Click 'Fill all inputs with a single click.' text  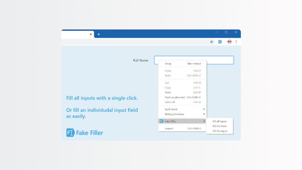pos(102,98)
